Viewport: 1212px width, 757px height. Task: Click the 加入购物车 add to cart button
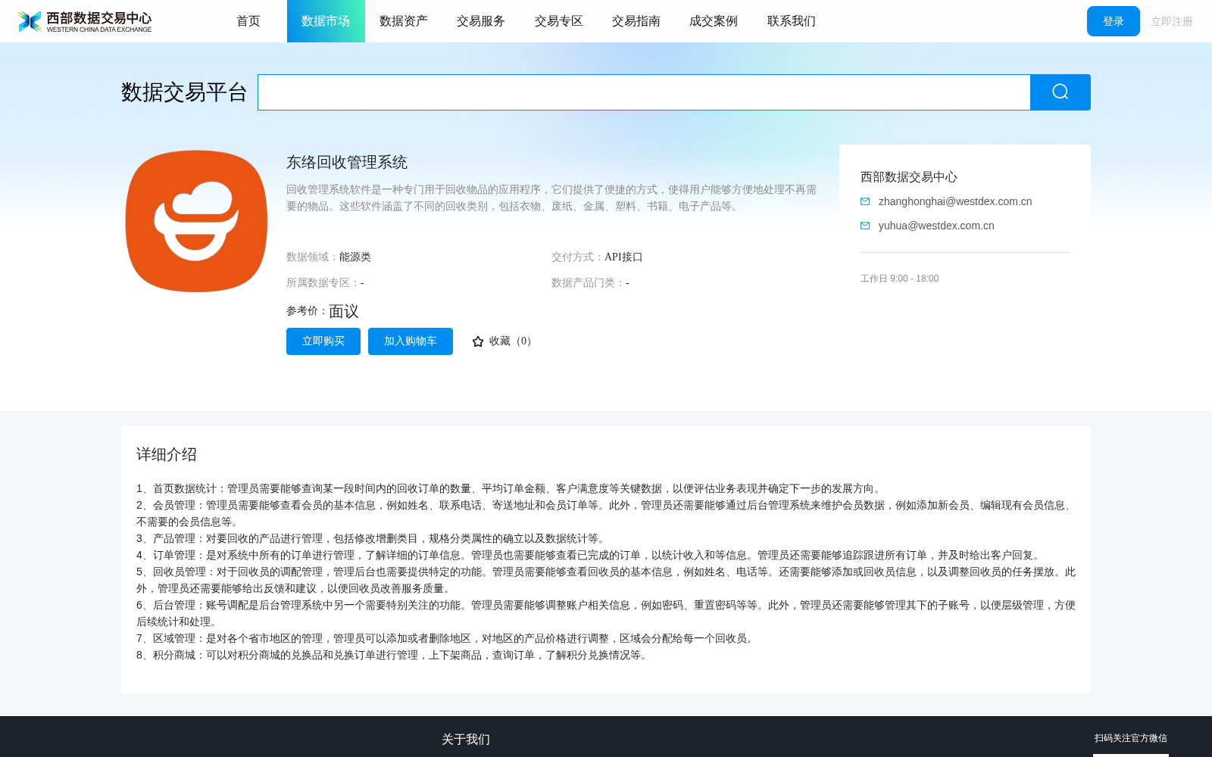[x=411, y=341]
